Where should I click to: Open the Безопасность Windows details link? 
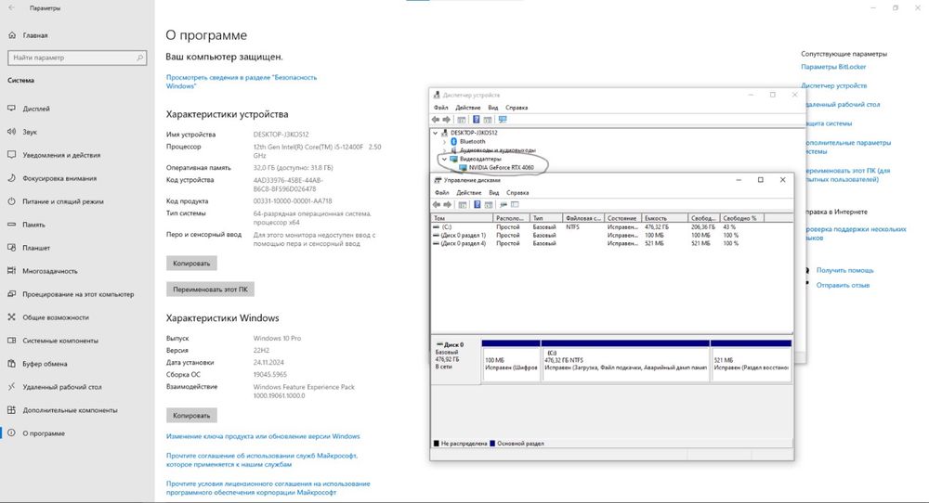(x=242, y=82)
